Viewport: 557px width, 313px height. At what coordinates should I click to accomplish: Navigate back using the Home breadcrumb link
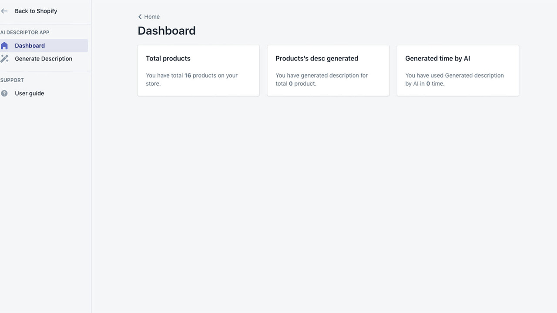tap(151, 17)
